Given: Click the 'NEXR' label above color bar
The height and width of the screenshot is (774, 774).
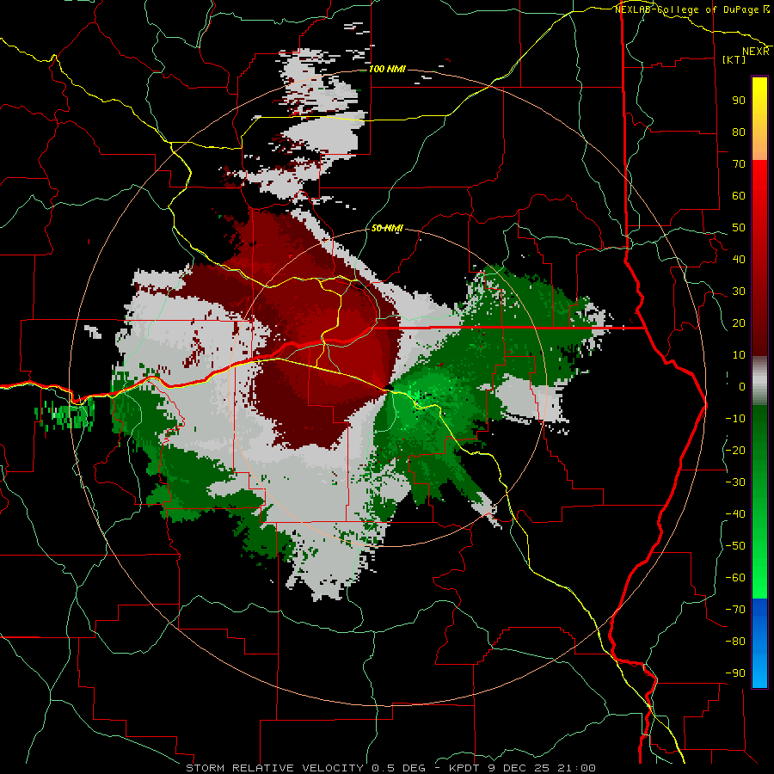Looking at the screenshot, I should 756,52.
